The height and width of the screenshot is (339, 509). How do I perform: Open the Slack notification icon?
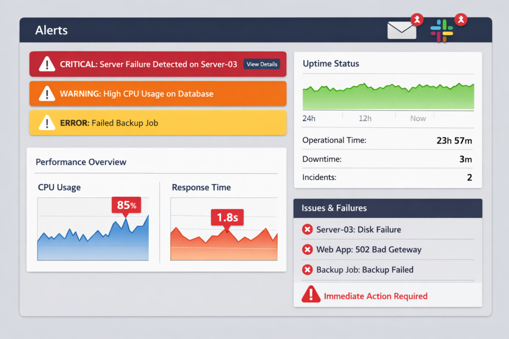click(x=441, y=31)
